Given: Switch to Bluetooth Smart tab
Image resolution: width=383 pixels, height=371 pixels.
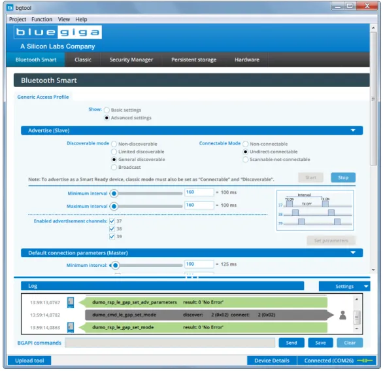Looking at the screenshot, I should coord(36,60).
